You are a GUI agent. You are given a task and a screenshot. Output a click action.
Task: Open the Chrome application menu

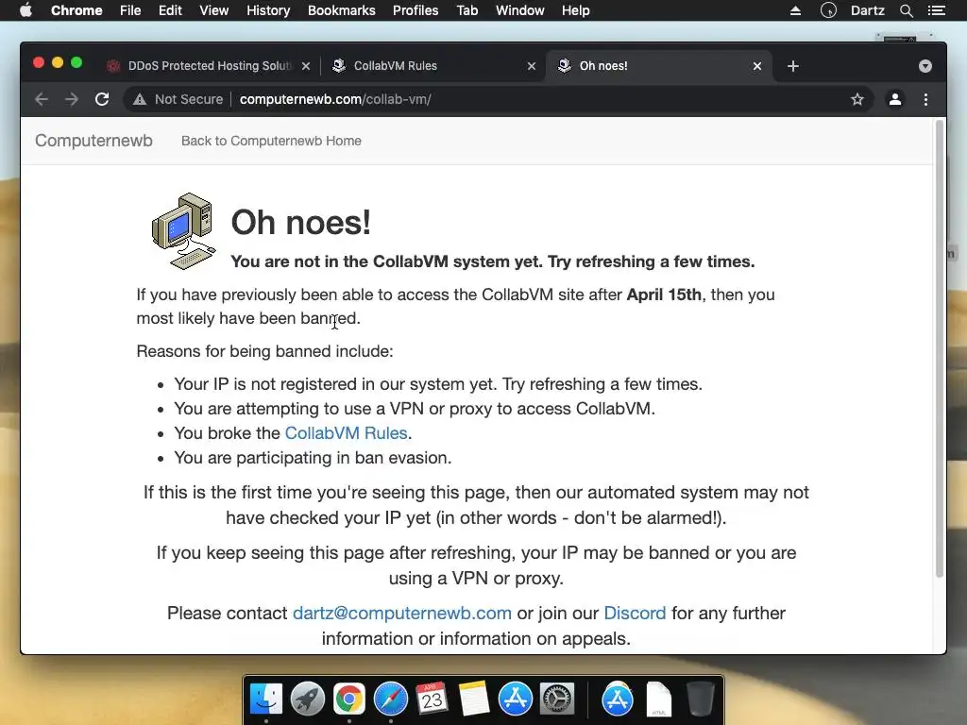[76, 10]
